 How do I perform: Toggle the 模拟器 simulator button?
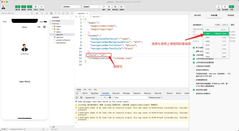[x=18, y=7]
